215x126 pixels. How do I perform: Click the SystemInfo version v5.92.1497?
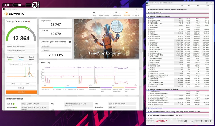122,107
